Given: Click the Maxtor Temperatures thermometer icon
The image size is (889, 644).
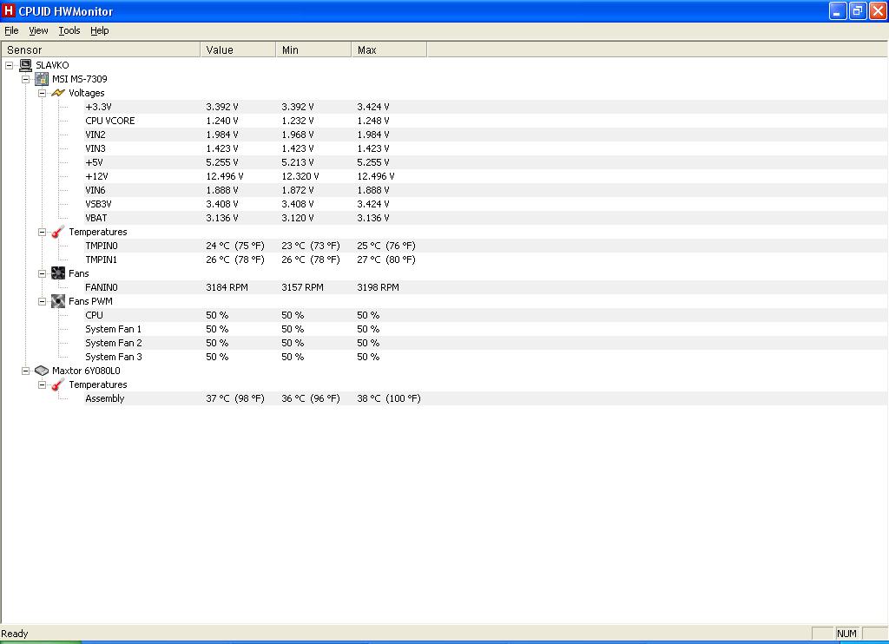Looking at the screenshot, I should click(58, 385).
